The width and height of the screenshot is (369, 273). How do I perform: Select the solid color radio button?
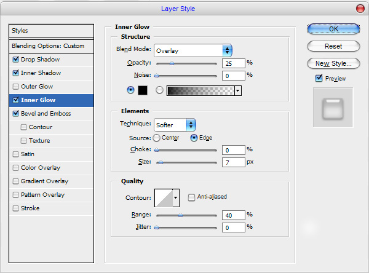pyautogui.click(x=130, y=90)
